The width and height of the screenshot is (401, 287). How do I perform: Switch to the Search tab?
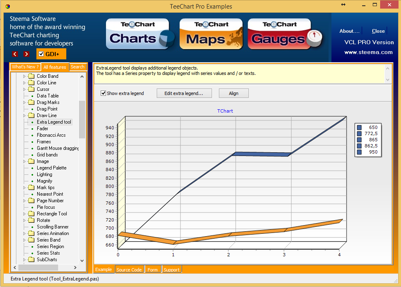pyautogui.click(x=78, y=67)
